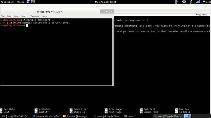This screenshot has height=118, width=211.
Task: Click the nano Read File shortcut
Action: point(78,109)
